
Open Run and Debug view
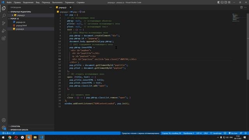[4, 31]
